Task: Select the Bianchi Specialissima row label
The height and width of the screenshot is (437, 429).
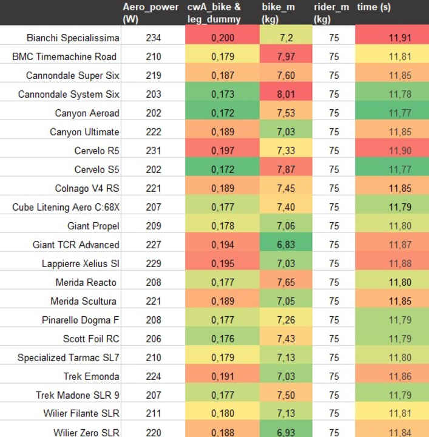Action: (73, 38)
